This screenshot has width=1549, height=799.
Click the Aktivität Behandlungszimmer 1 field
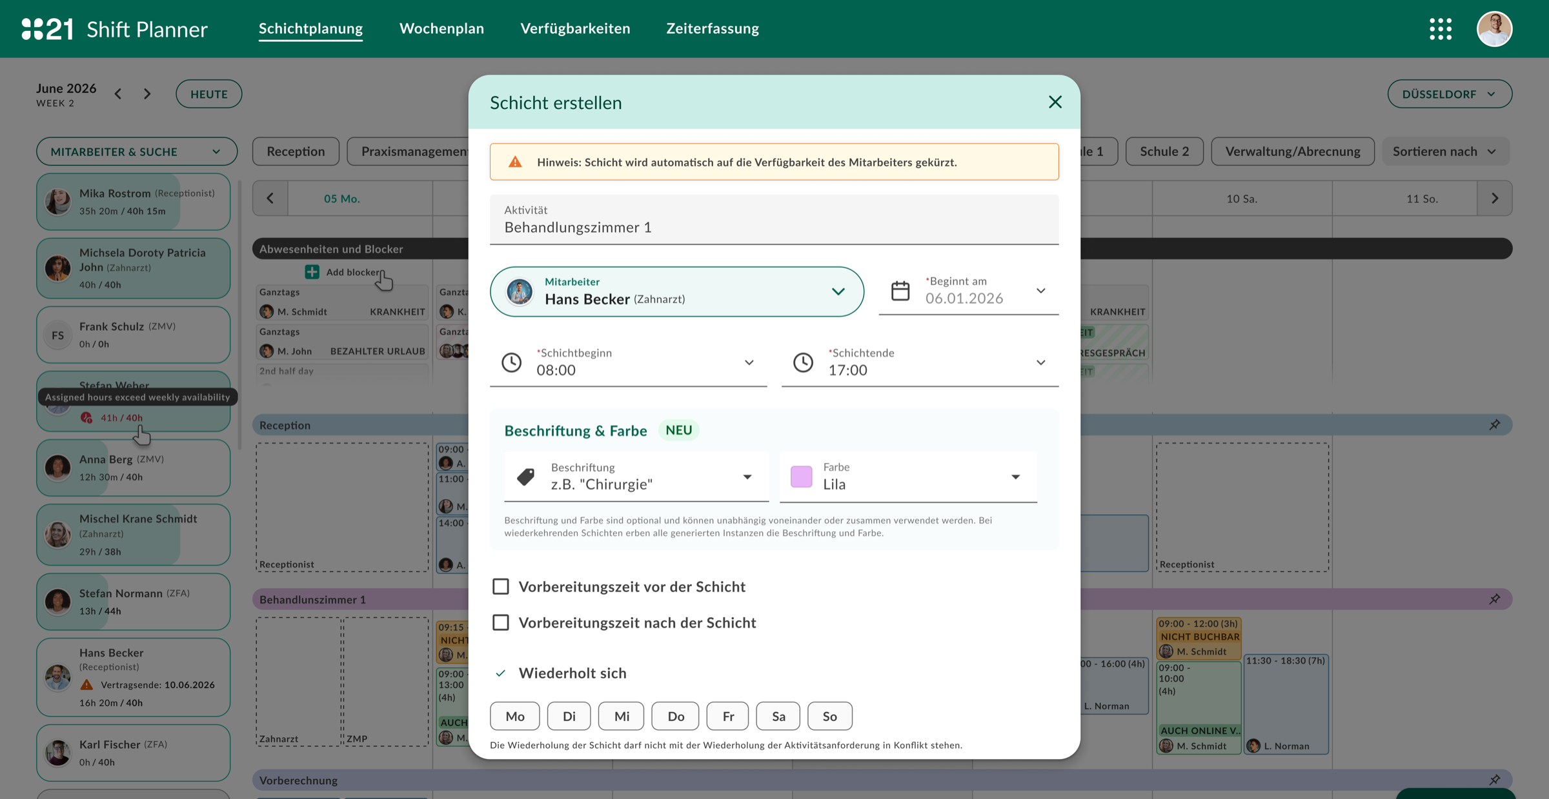pyautogui.click(x=774, y=220)
